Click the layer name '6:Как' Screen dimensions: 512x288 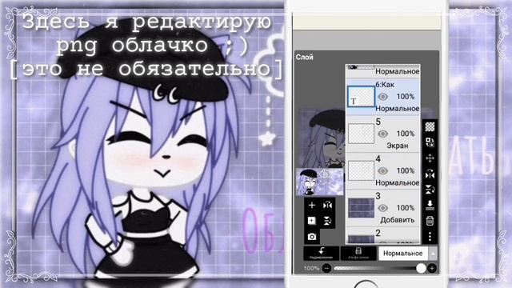(x=385, y=85)
